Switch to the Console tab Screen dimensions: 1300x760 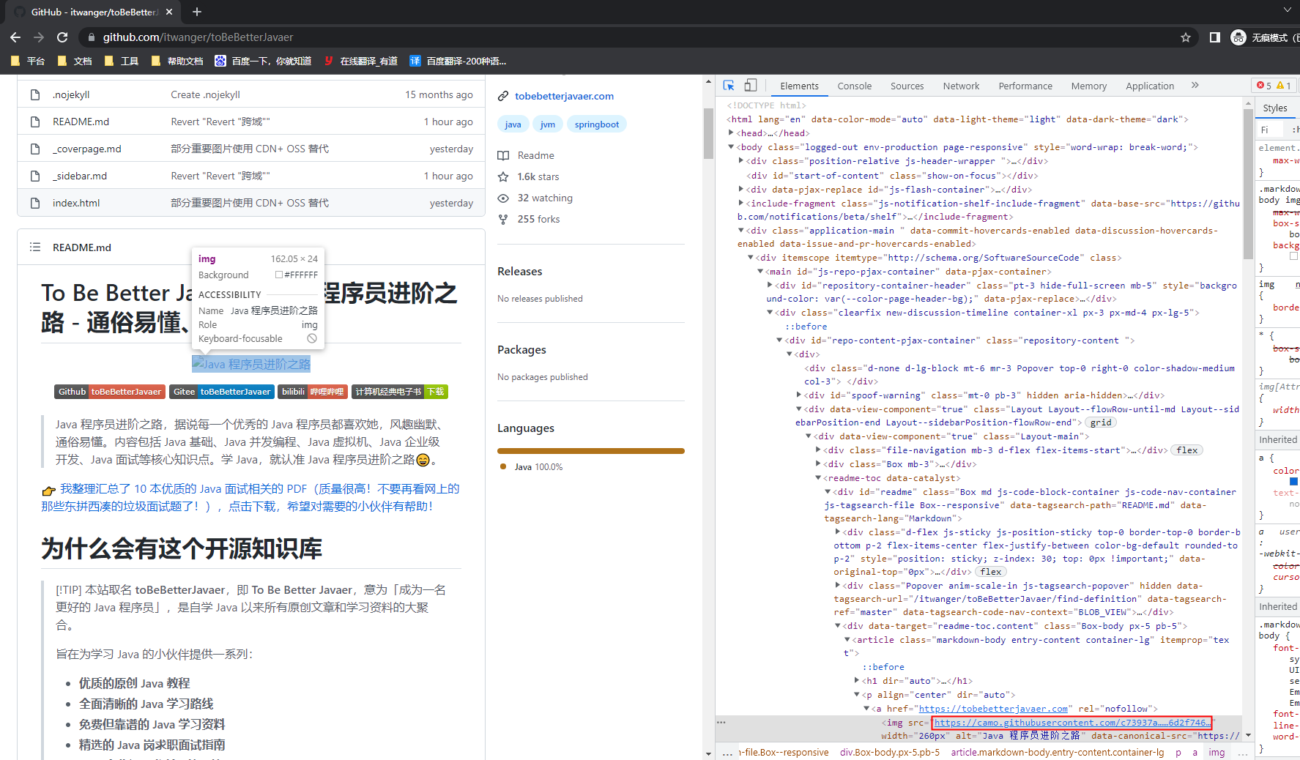(x=854, y=86)
